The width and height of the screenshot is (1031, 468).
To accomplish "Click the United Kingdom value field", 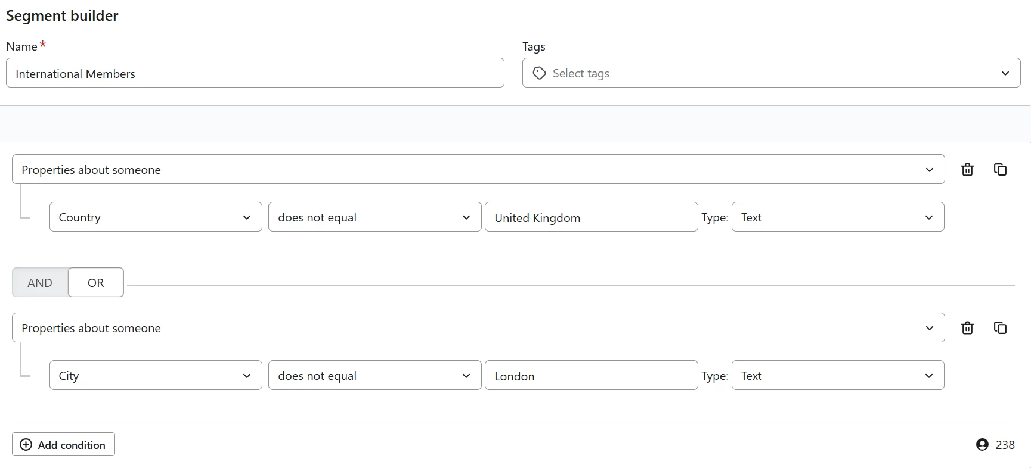I will point(590,217).
